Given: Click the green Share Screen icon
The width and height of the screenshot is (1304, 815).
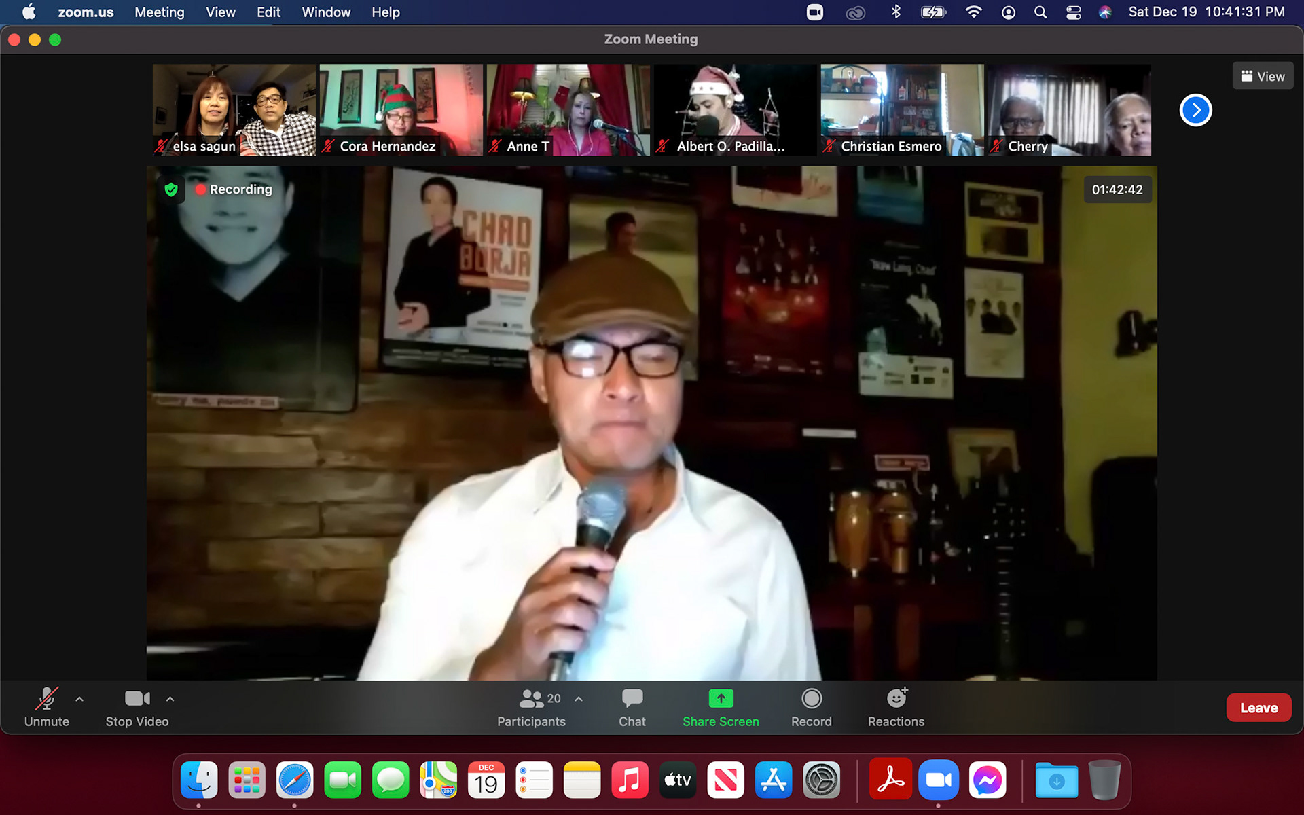Looking at the screenshot, I should coord(721,699).
